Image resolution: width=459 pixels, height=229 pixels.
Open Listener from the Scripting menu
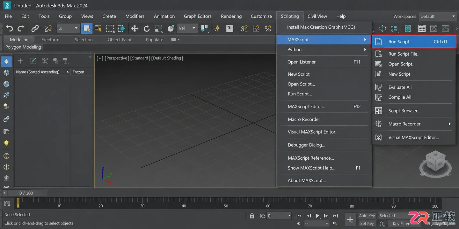[324, 62]
